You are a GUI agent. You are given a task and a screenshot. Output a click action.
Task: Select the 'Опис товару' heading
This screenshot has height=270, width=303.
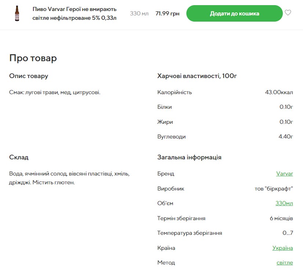(x=29, y=76)
